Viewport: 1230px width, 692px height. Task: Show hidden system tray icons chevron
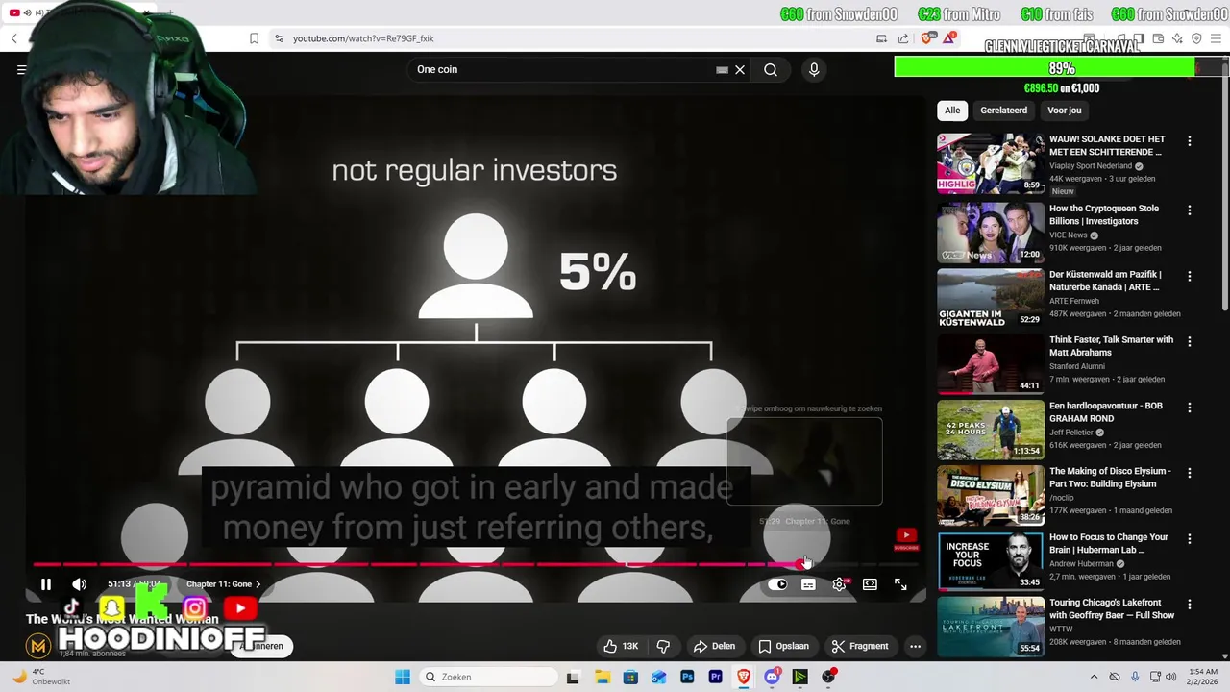1094,677
